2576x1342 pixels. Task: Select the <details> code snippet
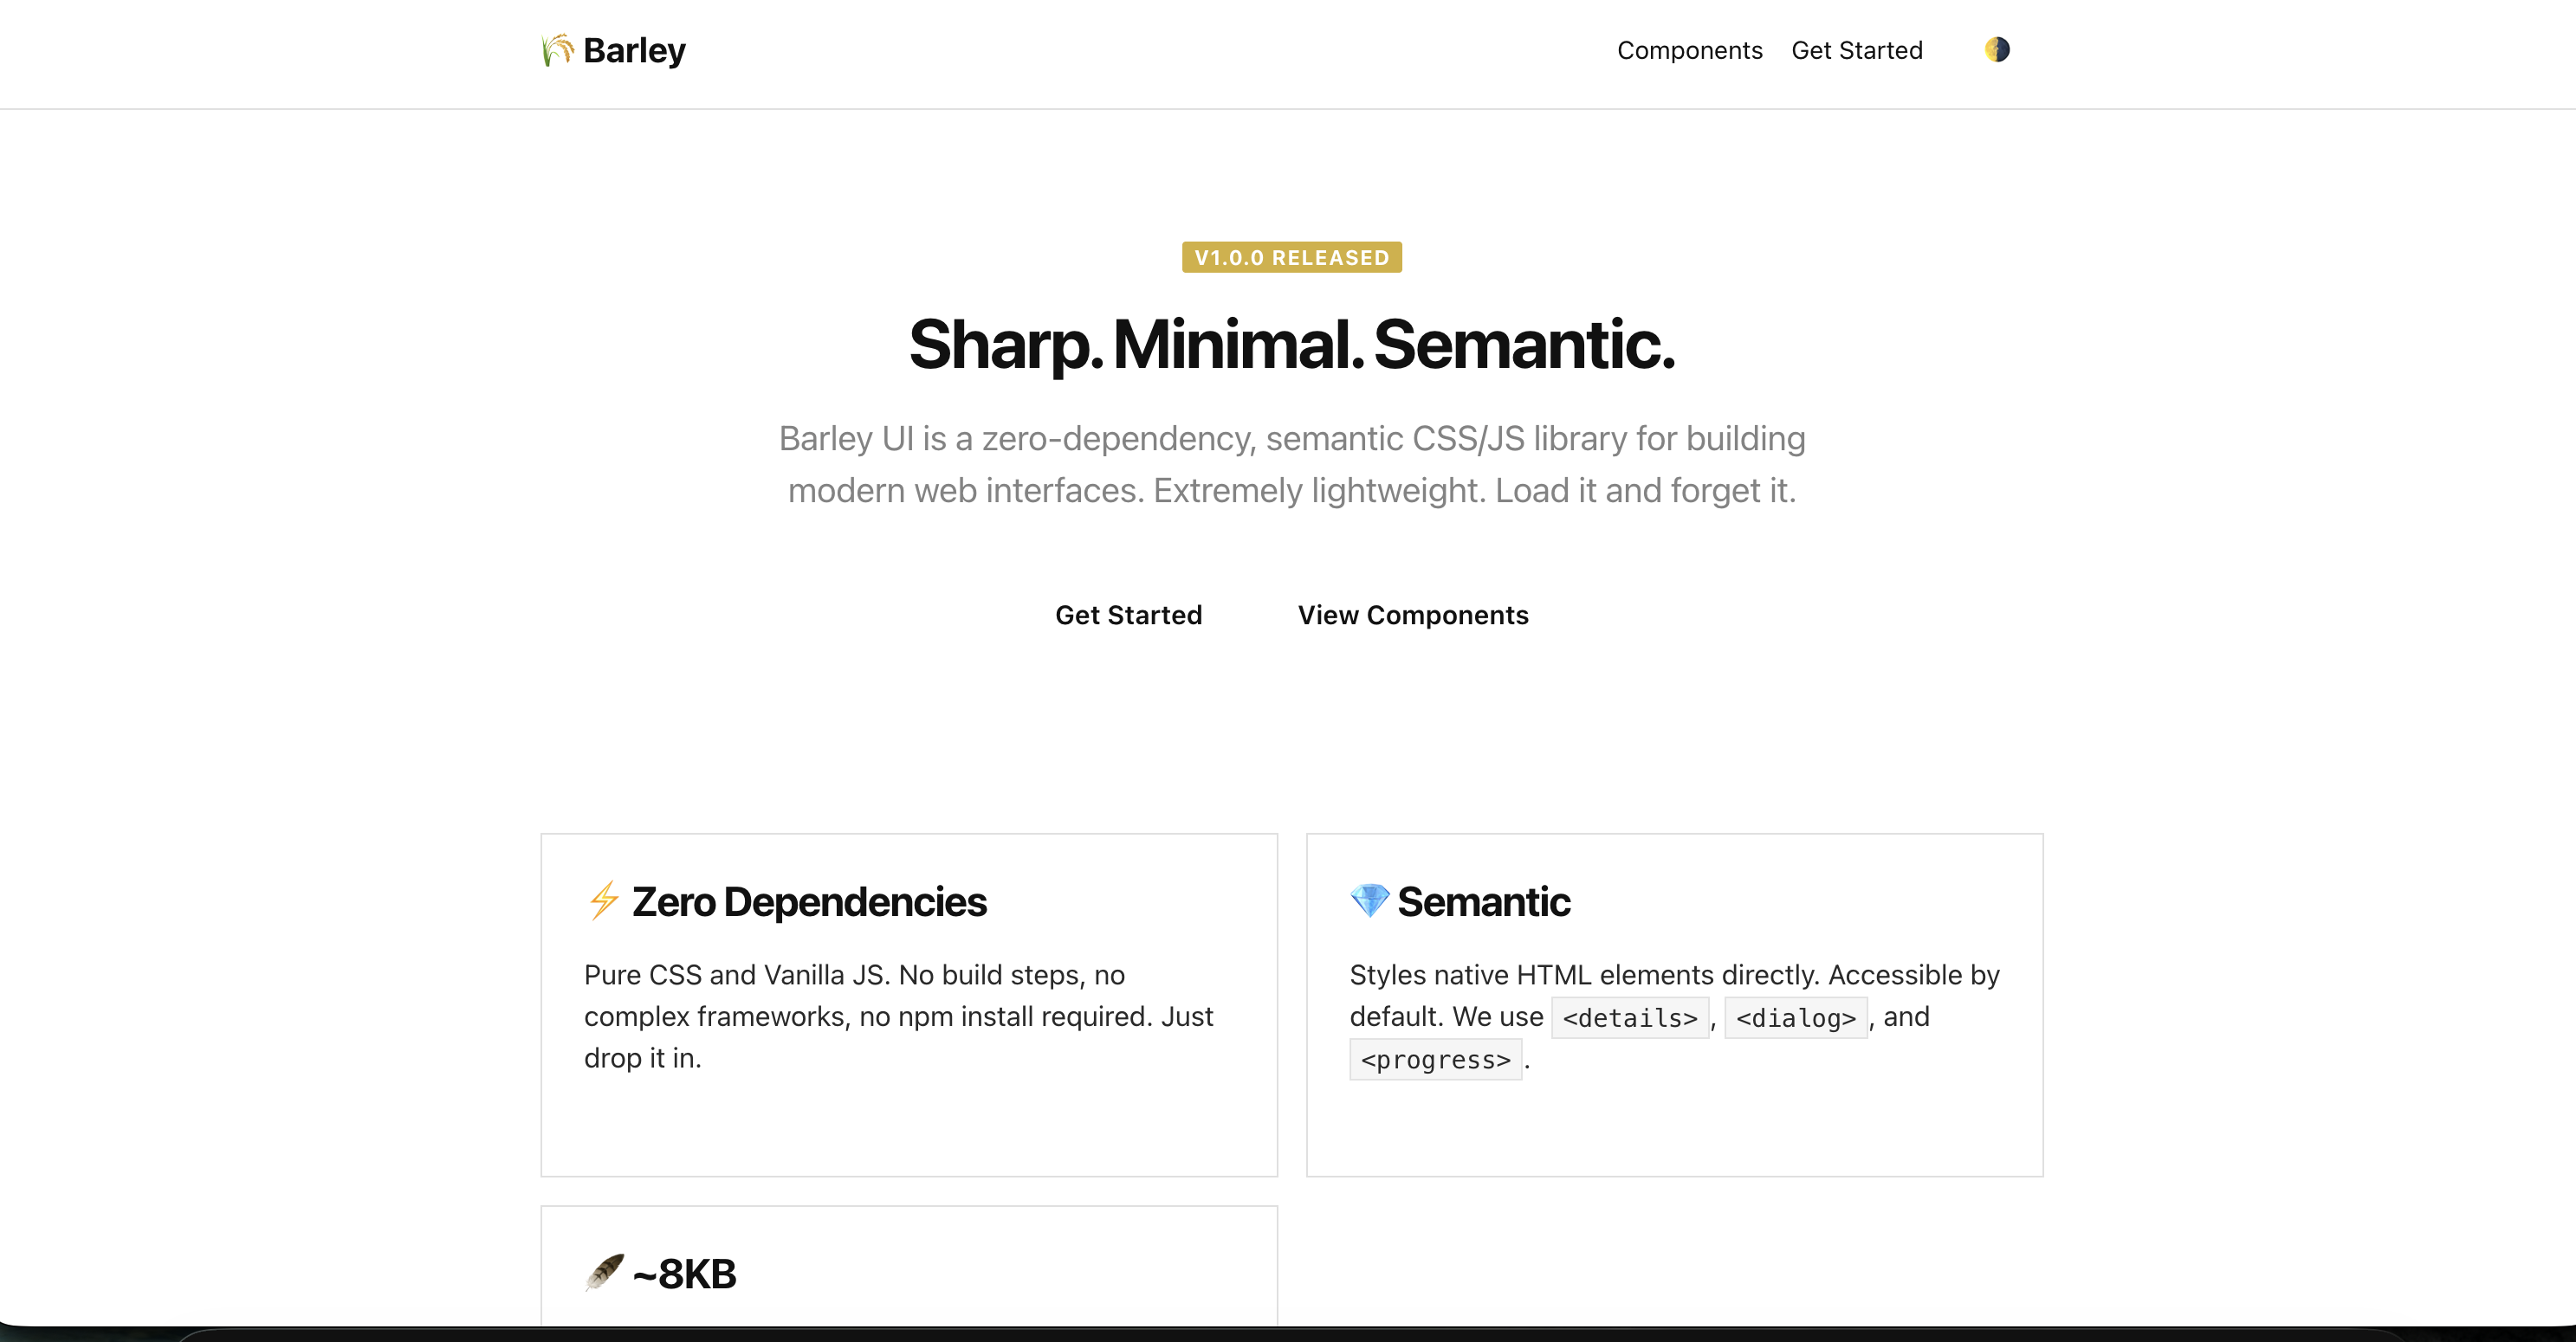coord(1629,1017)
